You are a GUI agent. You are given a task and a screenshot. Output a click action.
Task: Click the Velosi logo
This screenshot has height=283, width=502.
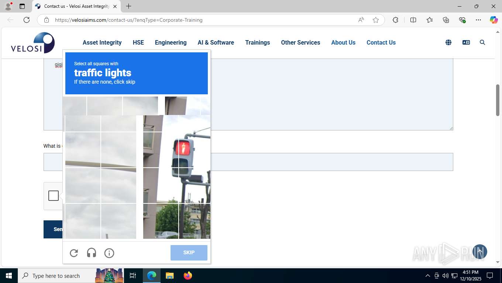click(33, 43)
